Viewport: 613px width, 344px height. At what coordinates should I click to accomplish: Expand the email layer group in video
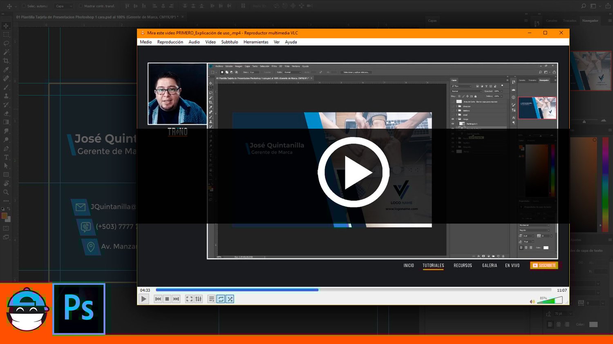click(456, 115)
